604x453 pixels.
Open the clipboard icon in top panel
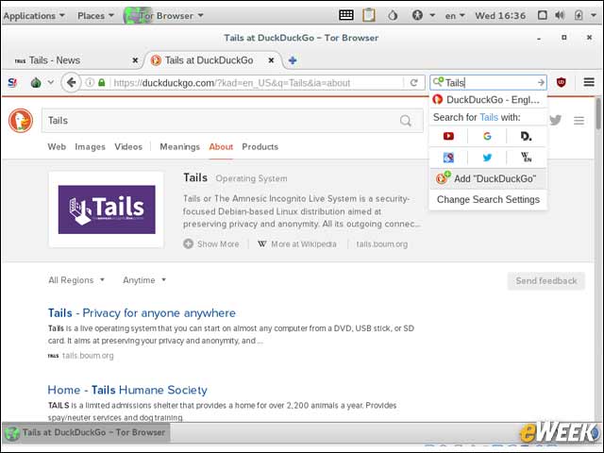pyautogui.click(x=369, y=15)
